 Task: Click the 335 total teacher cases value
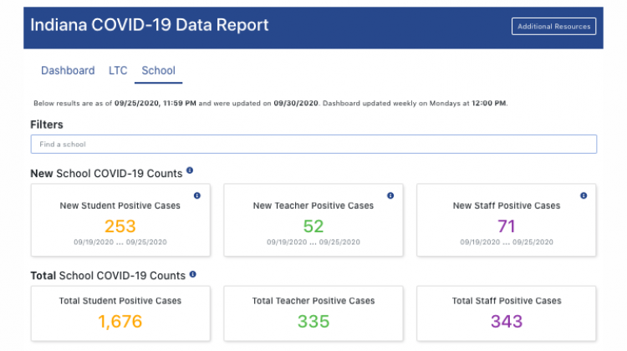[x=313, y=322]
